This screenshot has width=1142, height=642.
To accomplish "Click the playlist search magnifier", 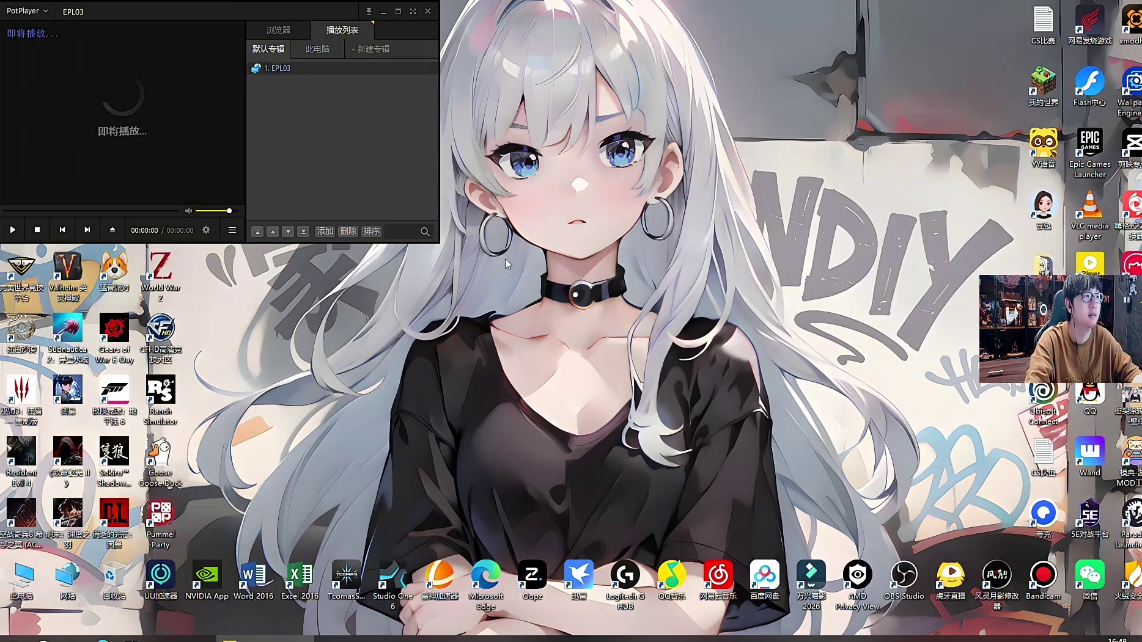I will [425, 232].
